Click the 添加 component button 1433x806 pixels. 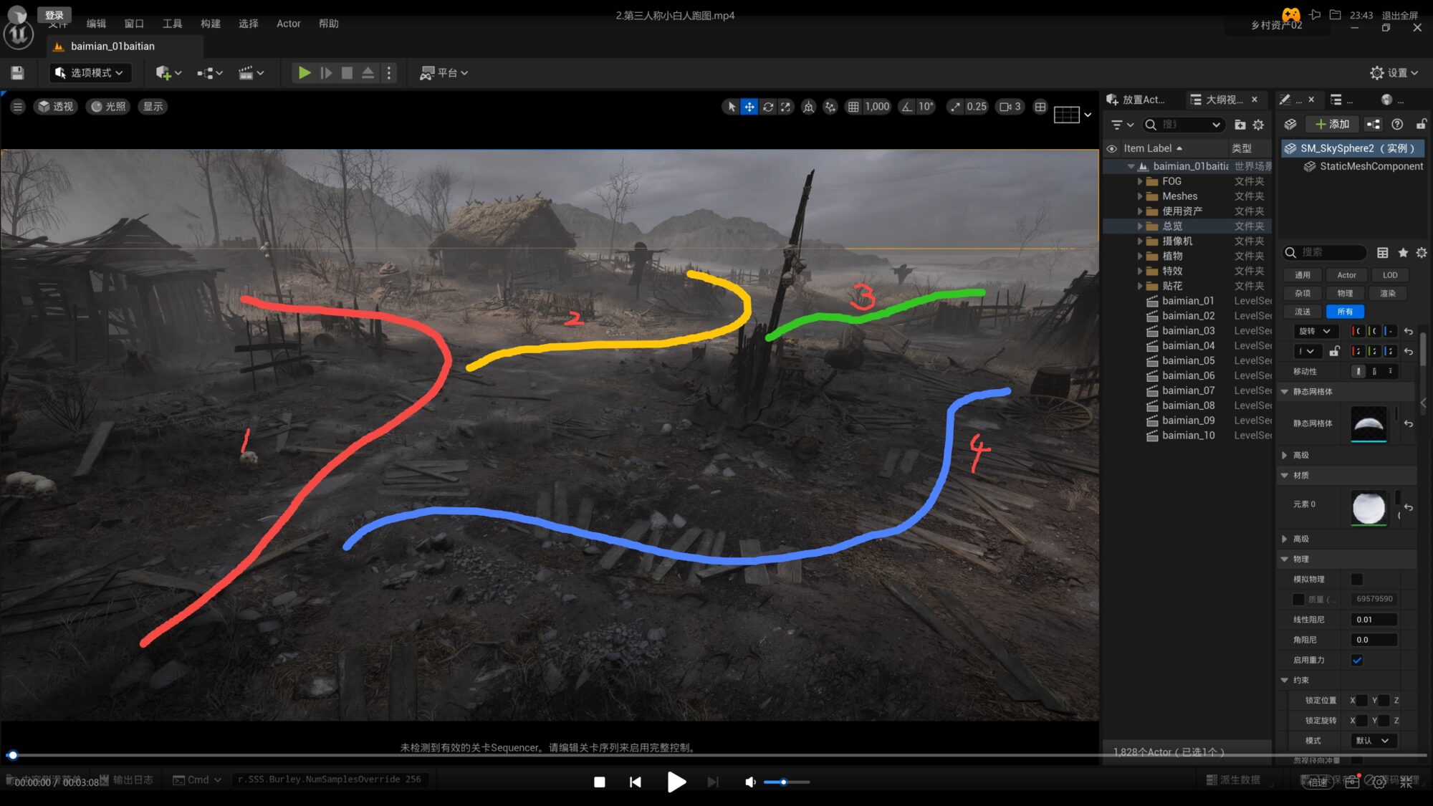point(1333,124)
